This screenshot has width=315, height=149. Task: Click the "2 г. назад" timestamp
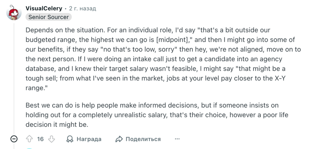tap(82, 8)
